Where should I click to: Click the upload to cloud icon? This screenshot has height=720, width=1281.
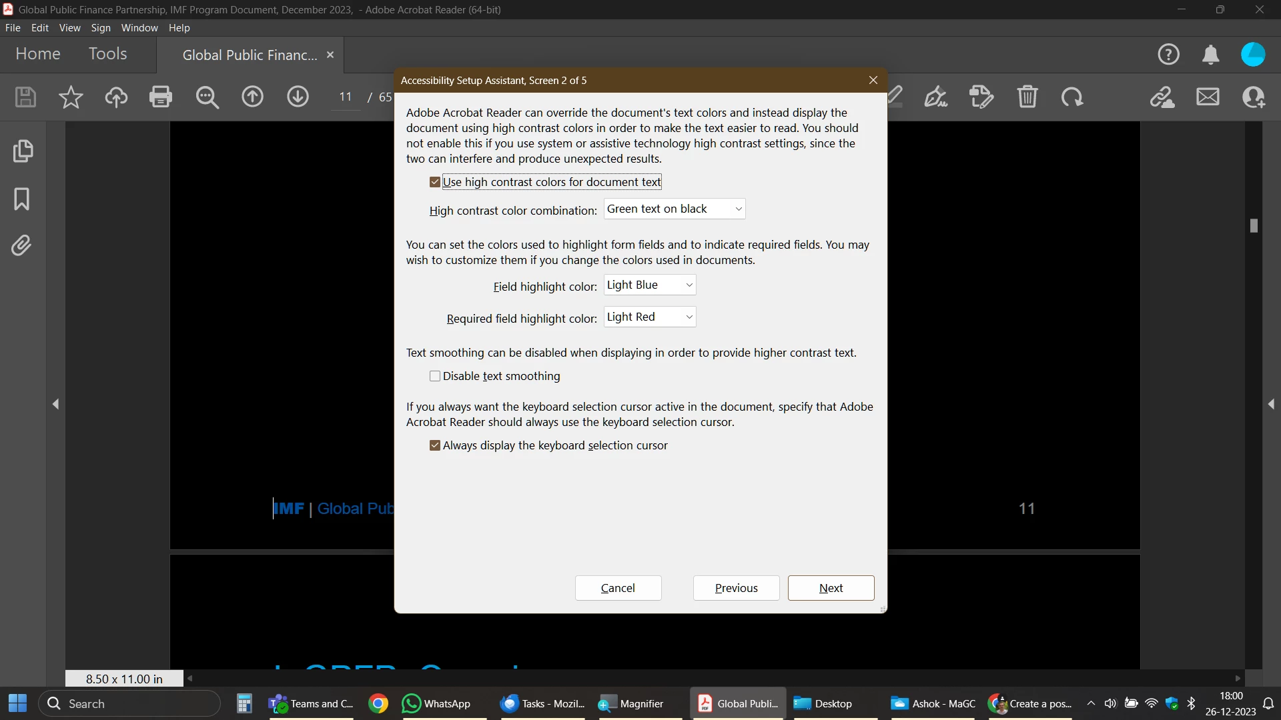click(x=116, y=97)
